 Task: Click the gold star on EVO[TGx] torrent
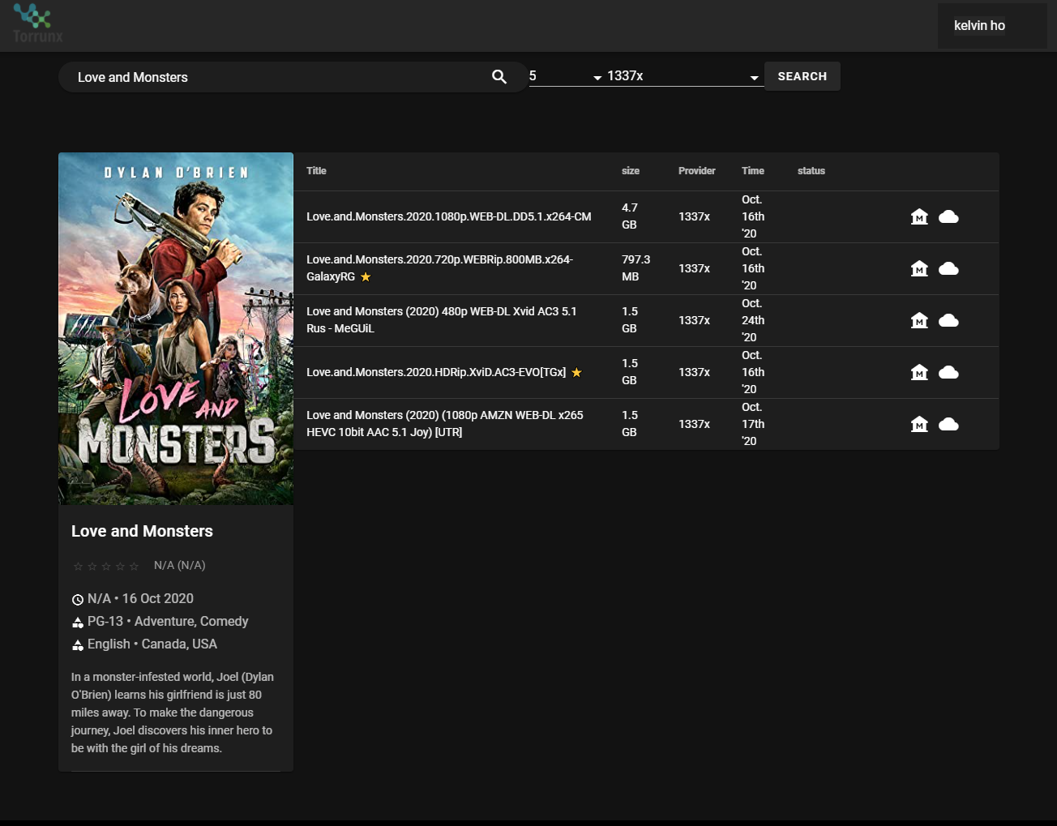[x=576, y=373]
